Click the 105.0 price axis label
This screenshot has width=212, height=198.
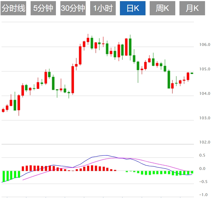205,69
